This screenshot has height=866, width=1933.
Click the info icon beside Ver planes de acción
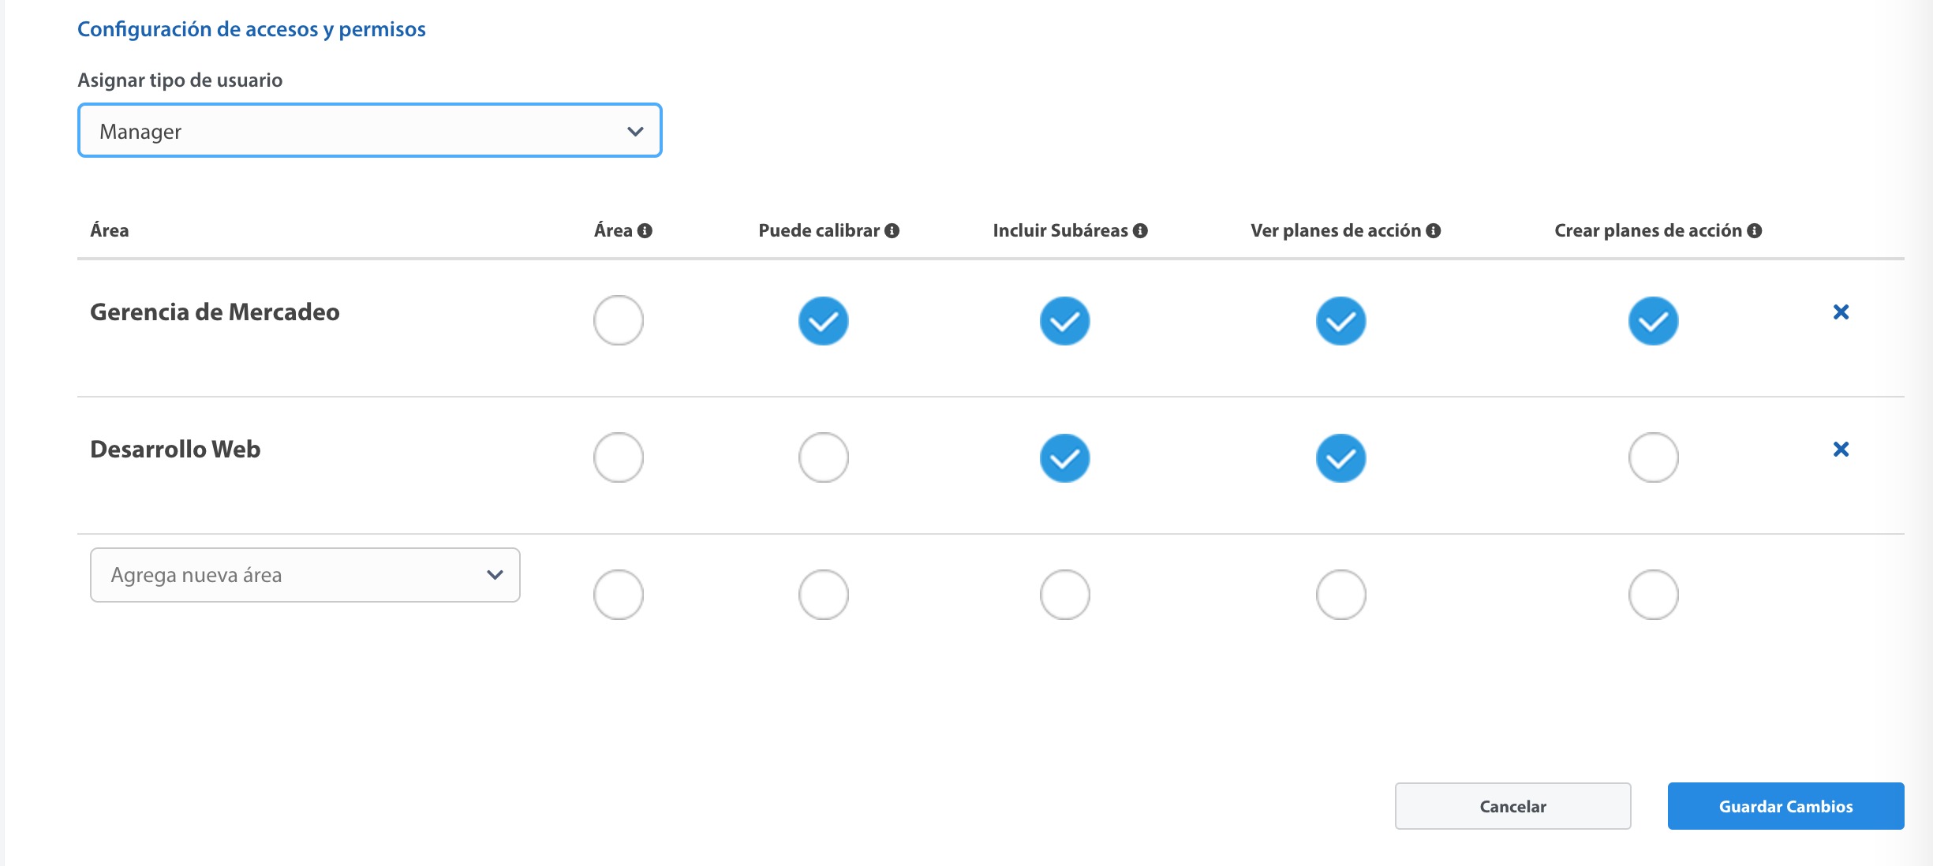point(1434,231)
